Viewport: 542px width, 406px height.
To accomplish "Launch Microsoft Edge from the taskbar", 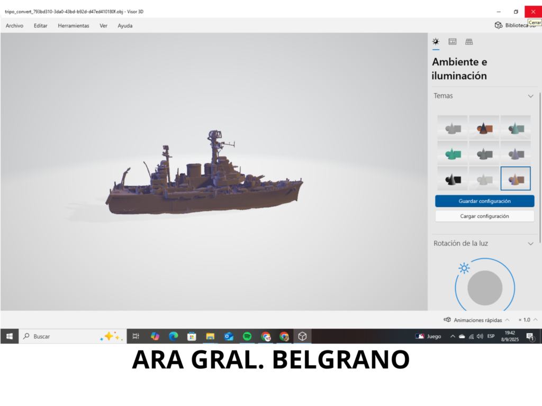I will 173,336.
